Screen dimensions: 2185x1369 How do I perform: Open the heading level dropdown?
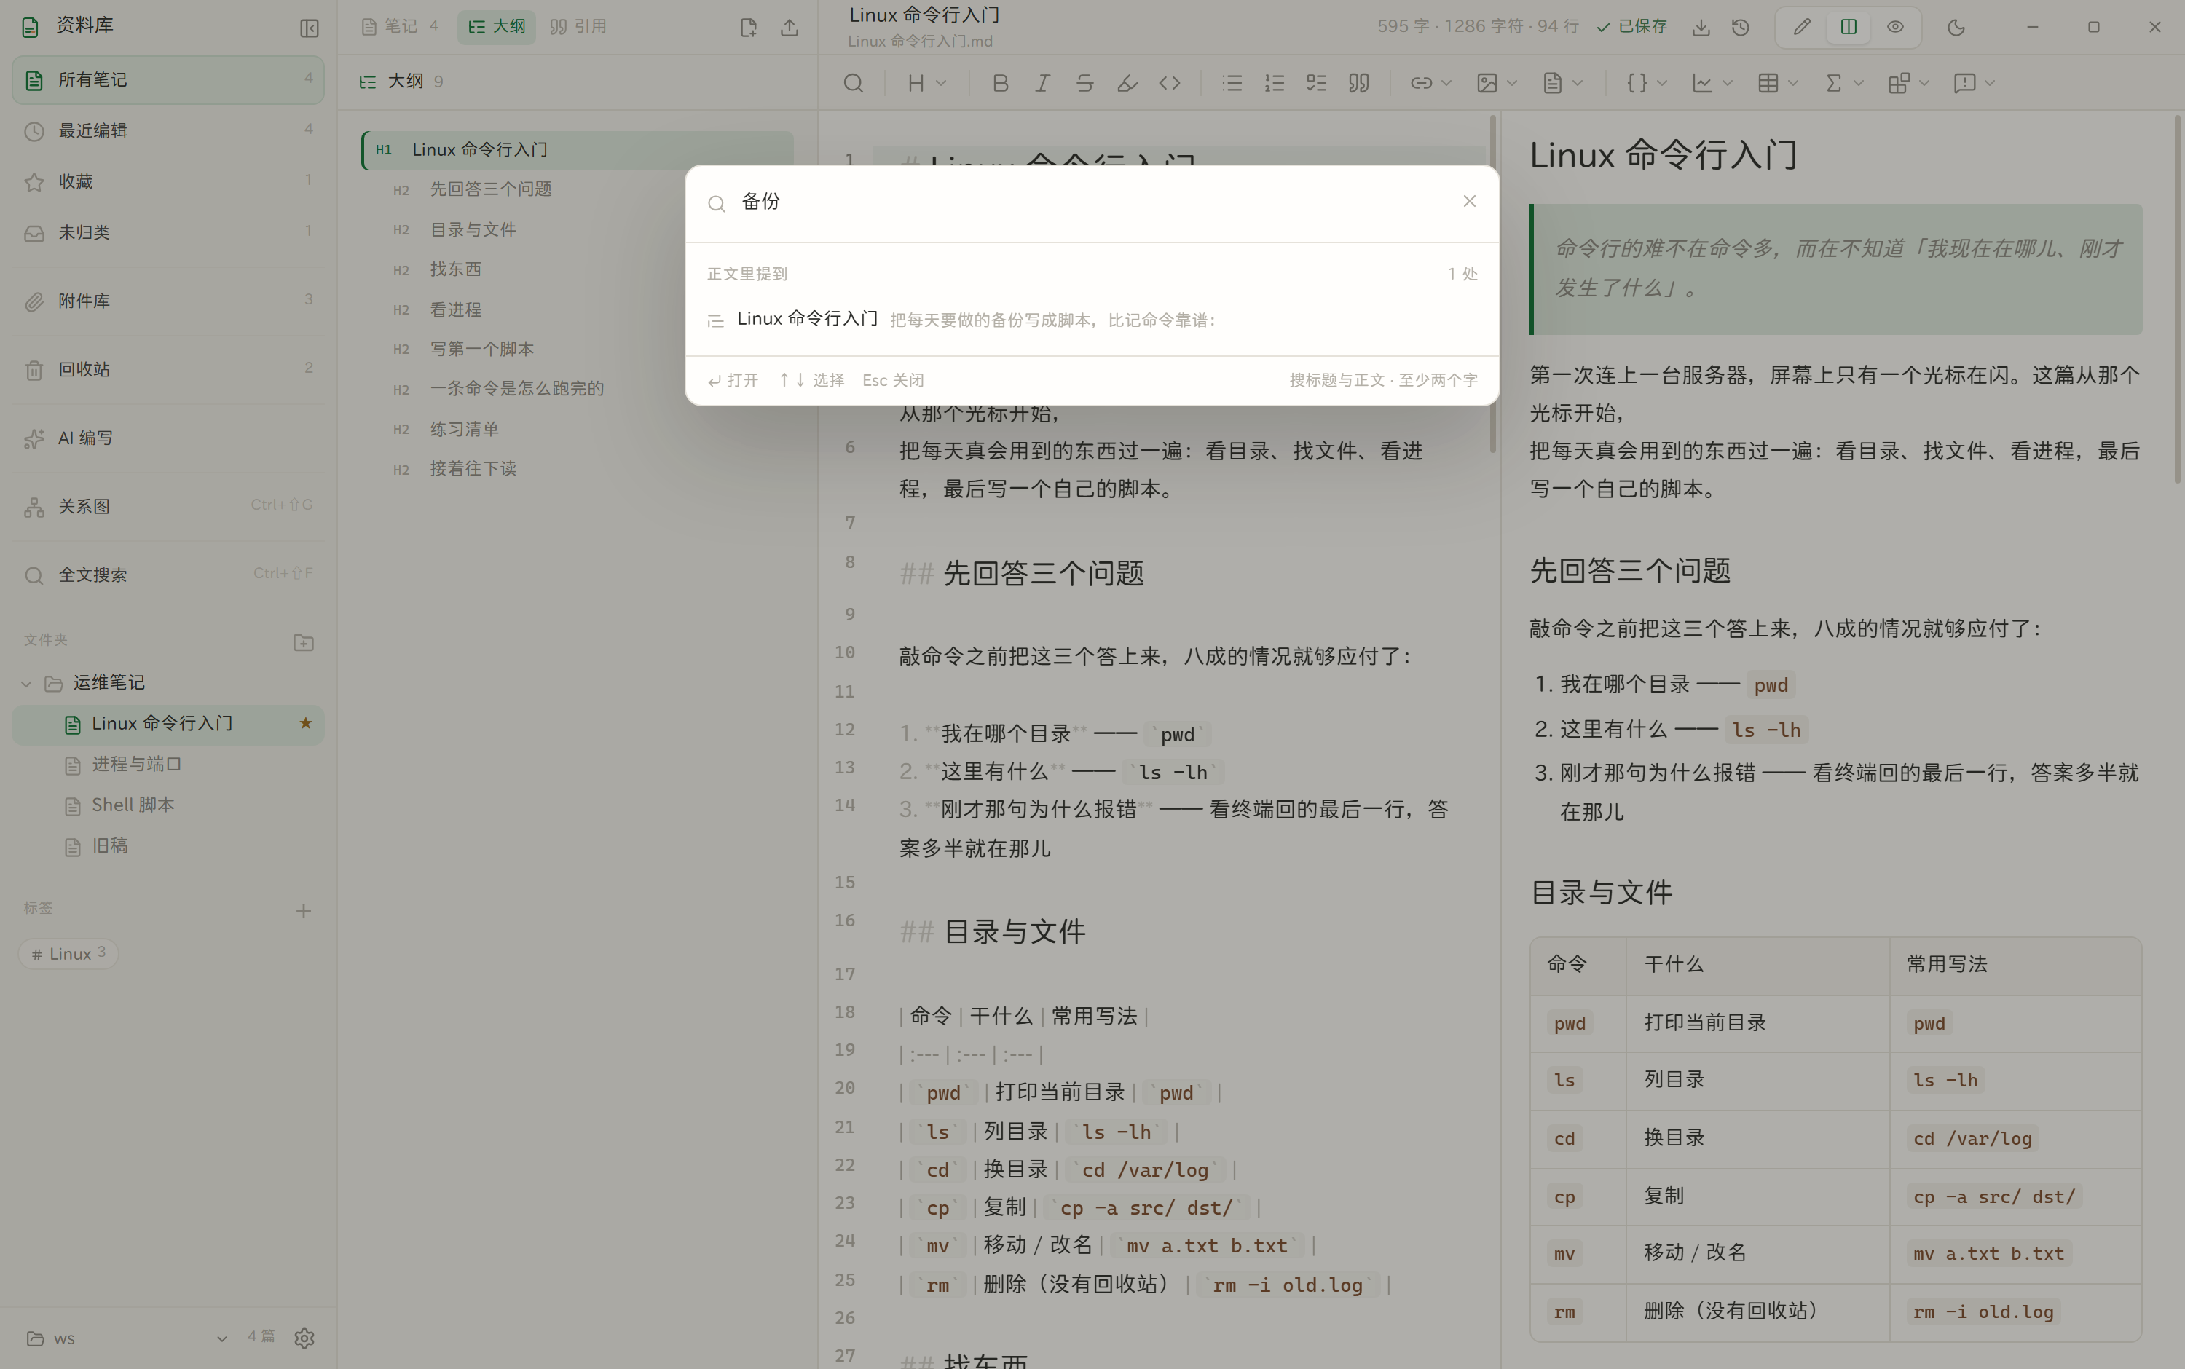(926, 83)
